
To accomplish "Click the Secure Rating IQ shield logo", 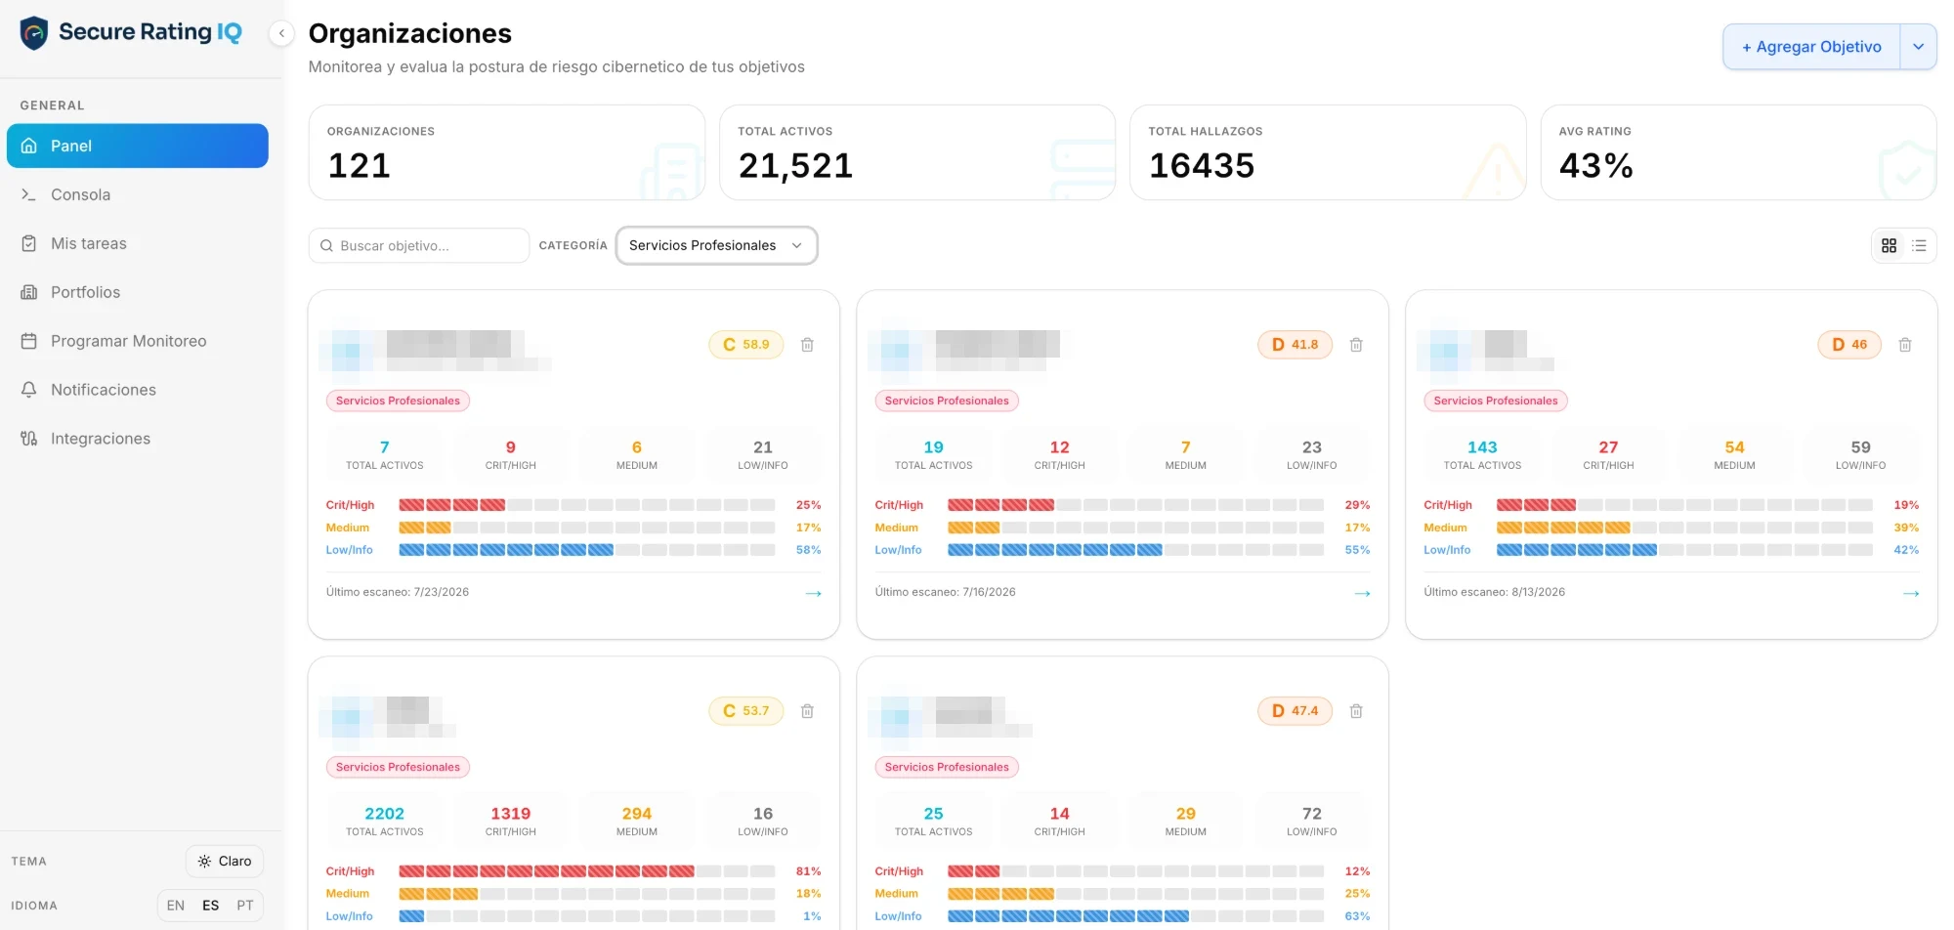I will click(33, 33).
